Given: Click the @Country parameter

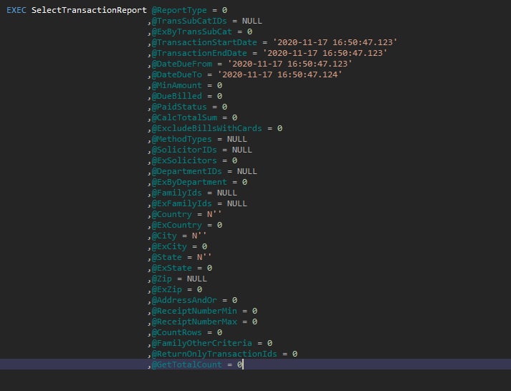Looking at the screenshot, I should tap(172, 214).
